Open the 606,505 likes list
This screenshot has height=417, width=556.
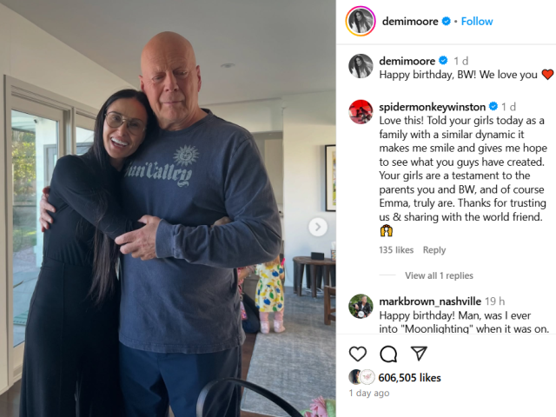point(409,378)
